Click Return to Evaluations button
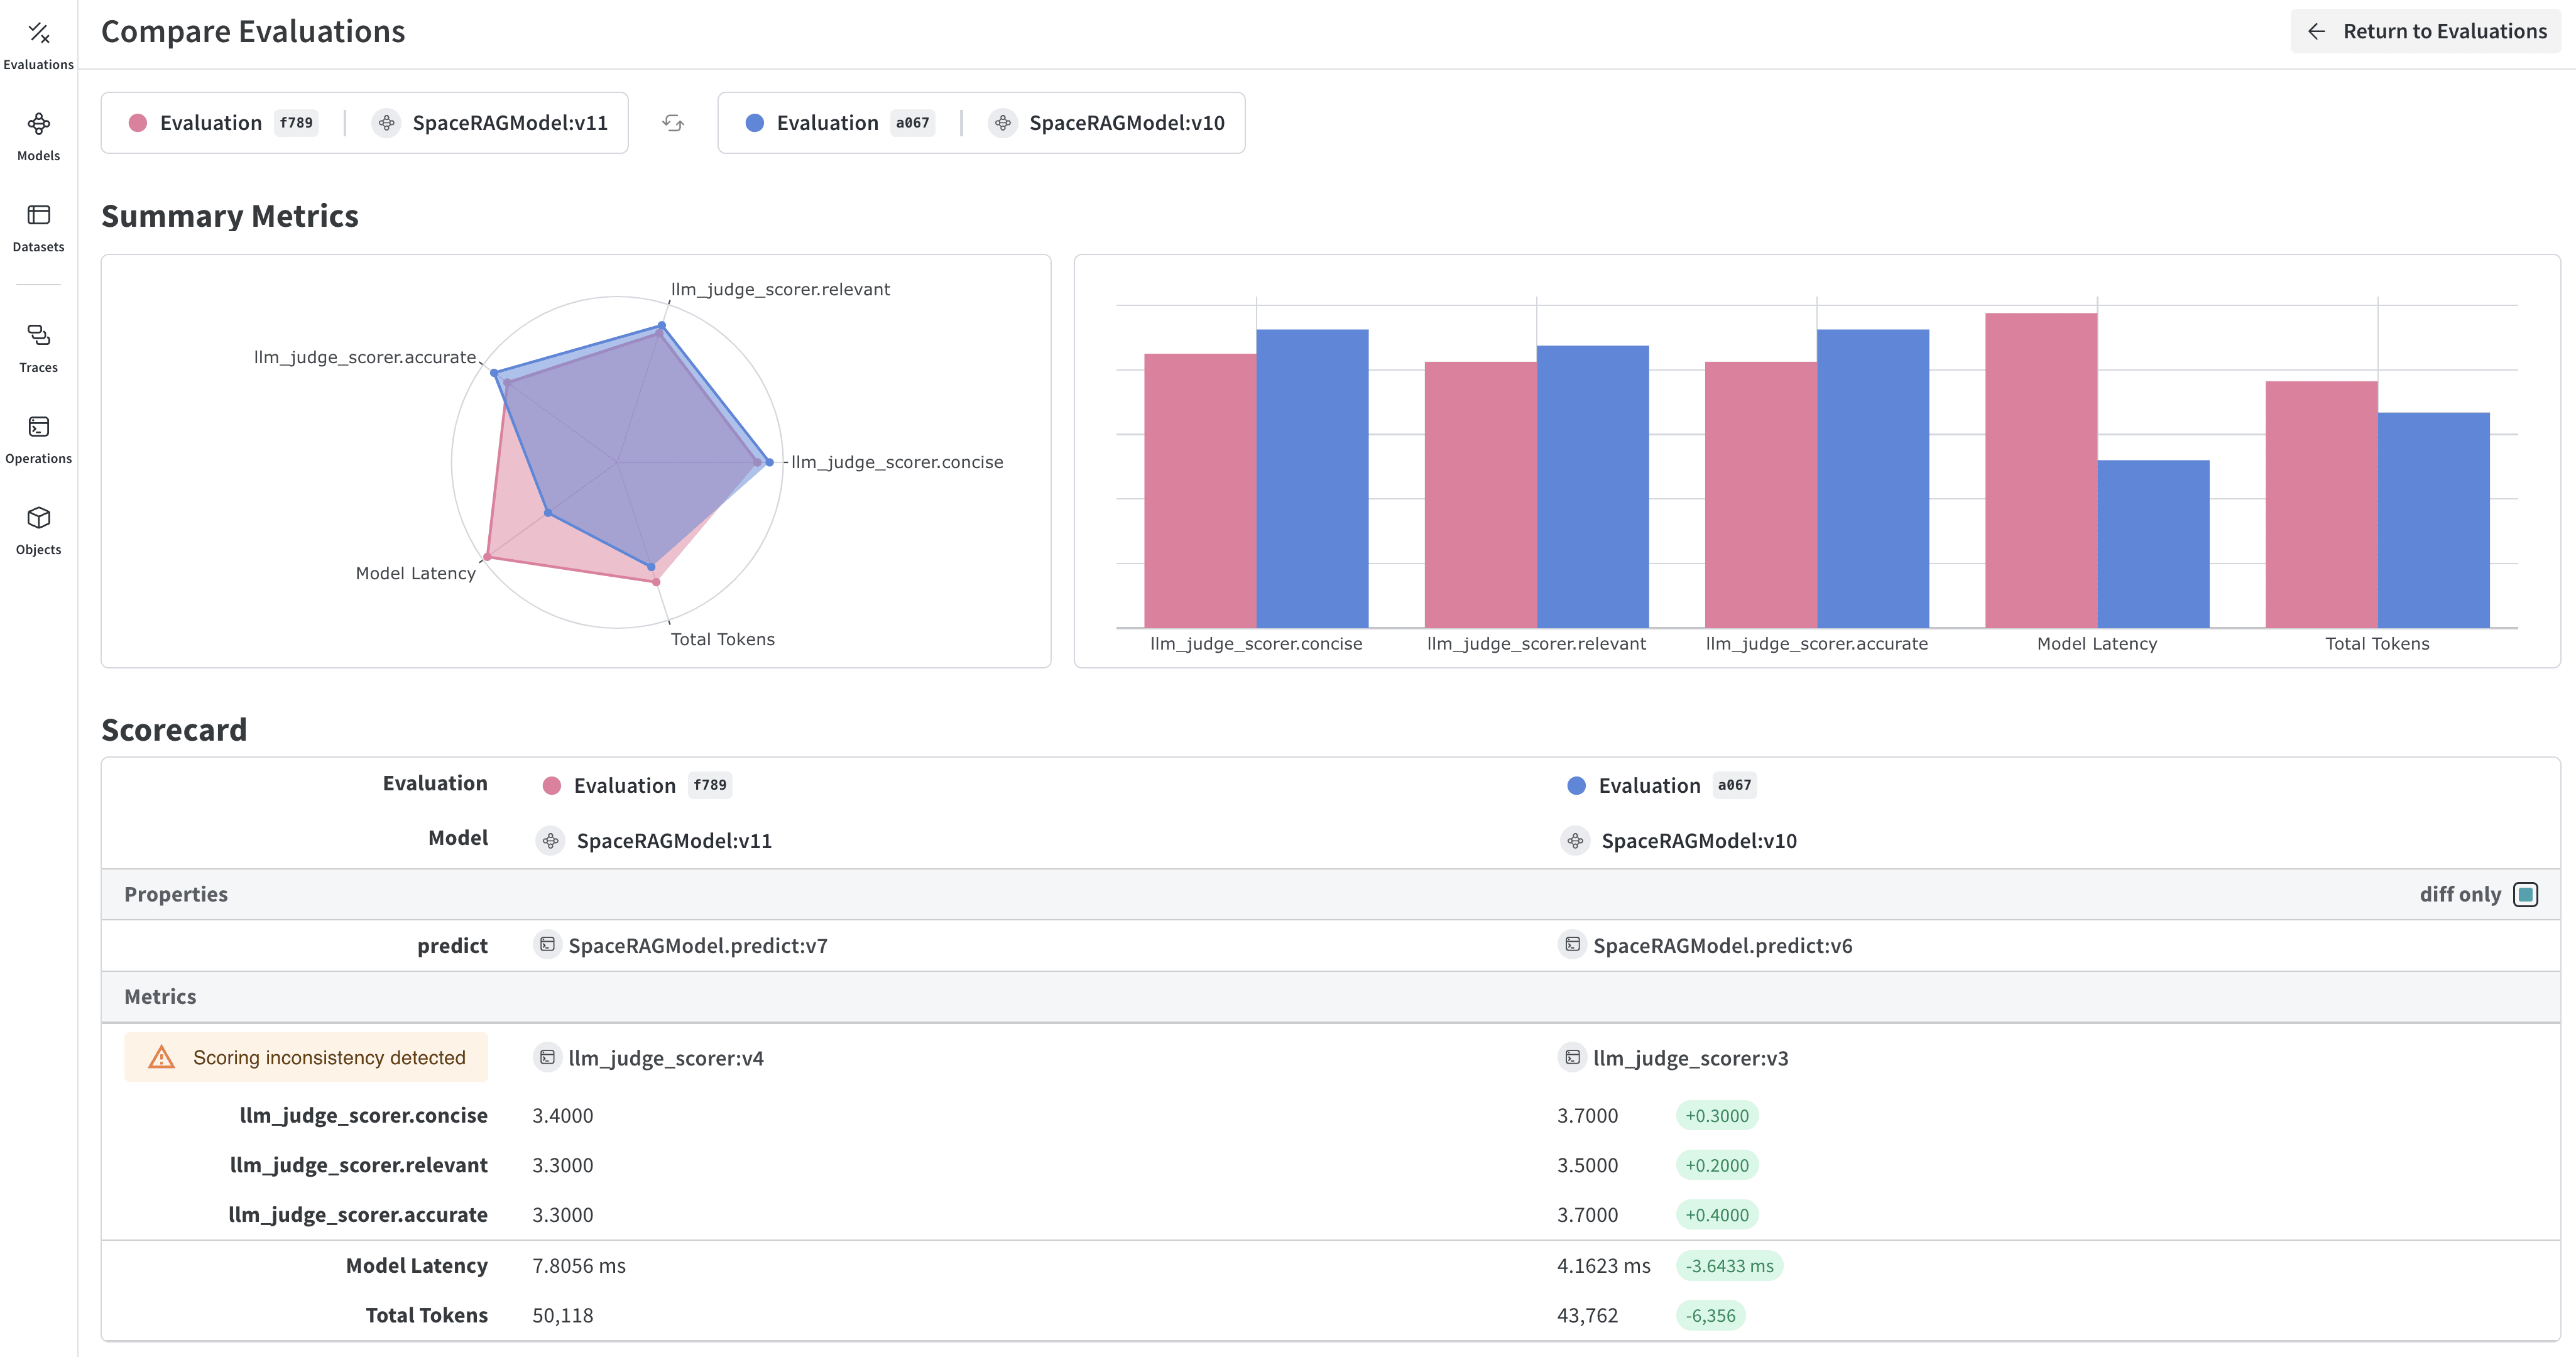This screenshot has width=2576, height=1357. pos(2425,31)
